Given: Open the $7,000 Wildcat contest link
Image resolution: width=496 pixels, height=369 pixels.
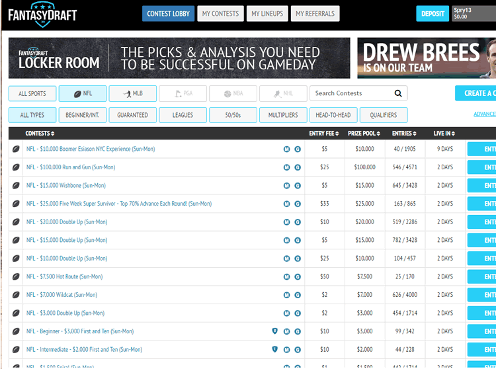Looking at the screenshot, I should click(x=62, y=295).
